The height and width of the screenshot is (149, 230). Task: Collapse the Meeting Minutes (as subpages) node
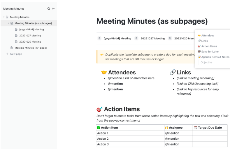click(8, 23)
